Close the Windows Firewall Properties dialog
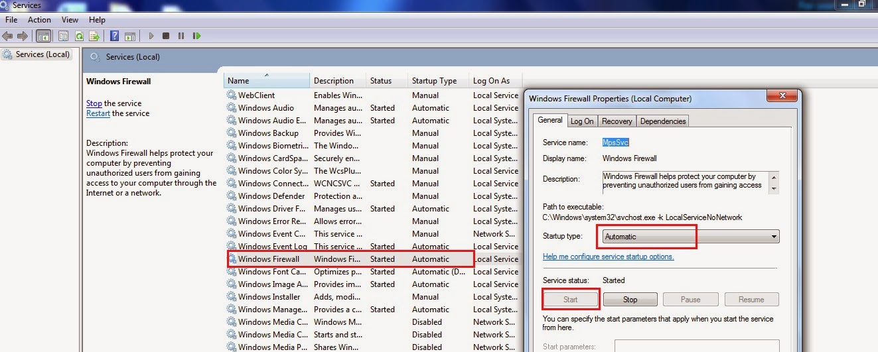Screen dimensions: 878x352 tap(782, 97)
